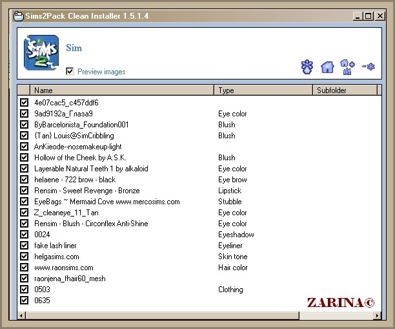Select Rensim - Blush - Circonflex Anti-Shine
The width and height of the screenshot is (395, 329).
91,223
